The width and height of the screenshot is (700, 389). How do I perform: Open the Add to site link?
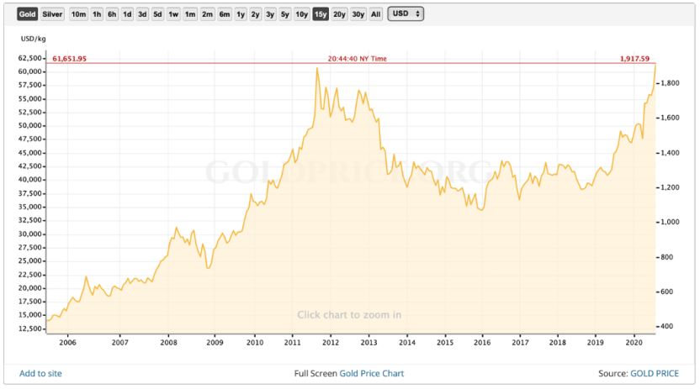pyautogui.click(x=40, y=373)
